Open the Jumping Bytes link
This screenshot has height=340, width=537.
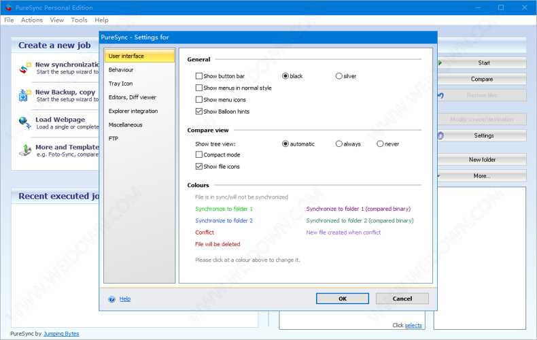61,333
